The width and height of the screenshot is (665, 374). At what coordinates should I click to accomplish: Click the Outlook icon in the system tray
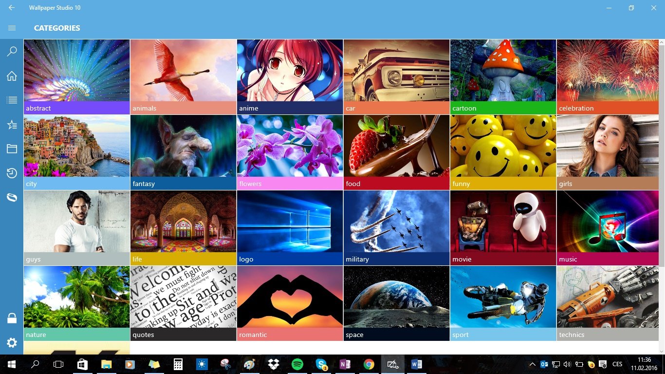point(544,364)
